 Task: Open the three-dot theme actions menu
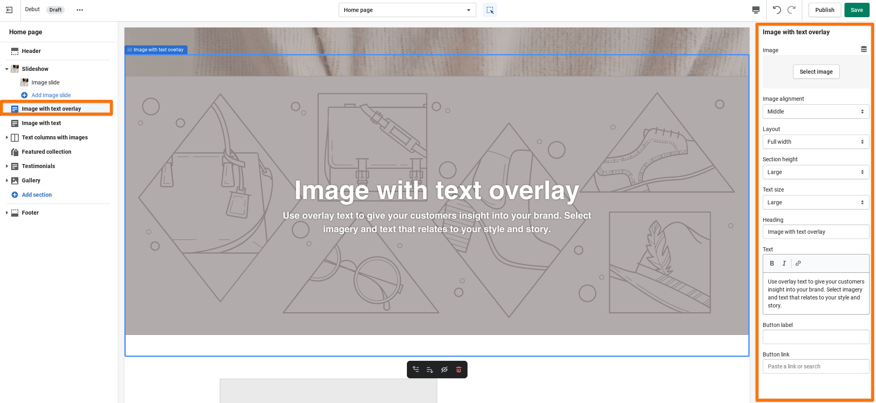80,10
